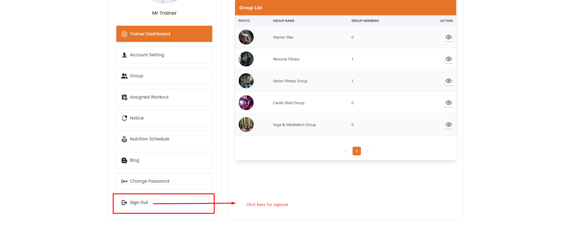Select page 1 in pagination
This screenshot has width=569, height=238.
357,151
